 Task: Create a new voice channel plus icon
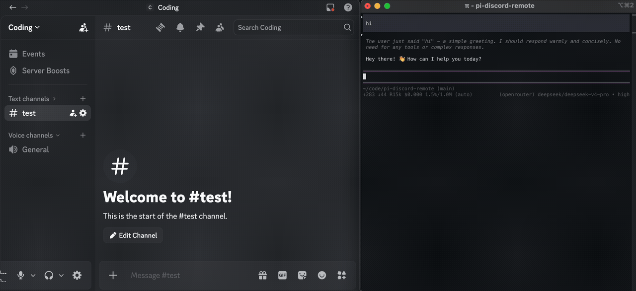pyautogui.click(x=83, y=135)
